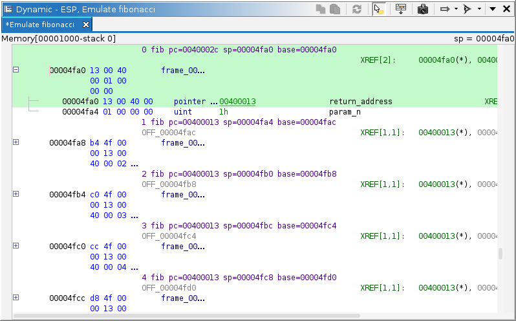Select the Emulate fibonacci tab

coord(40,25)
